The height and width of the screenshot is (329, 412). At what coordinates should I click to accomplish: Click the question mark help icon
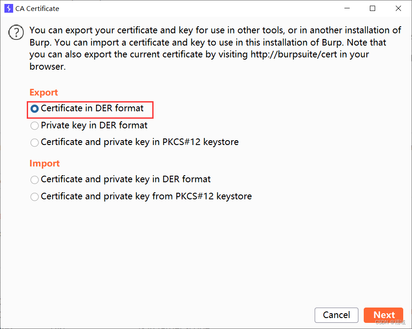click(16, 32)
